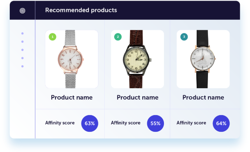Click the Recommended products heading
The height and width of the screenshot is (152, 250).
(81, 10)
